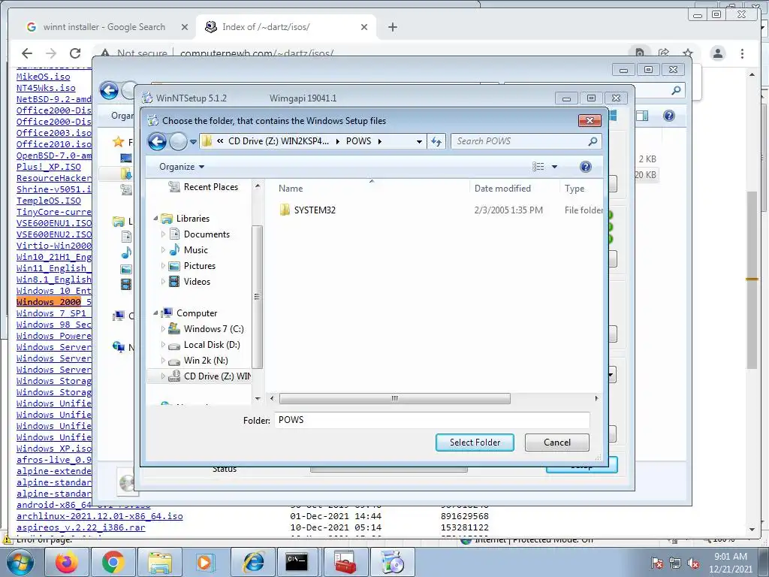Collapse the Computer tree node

155,313
